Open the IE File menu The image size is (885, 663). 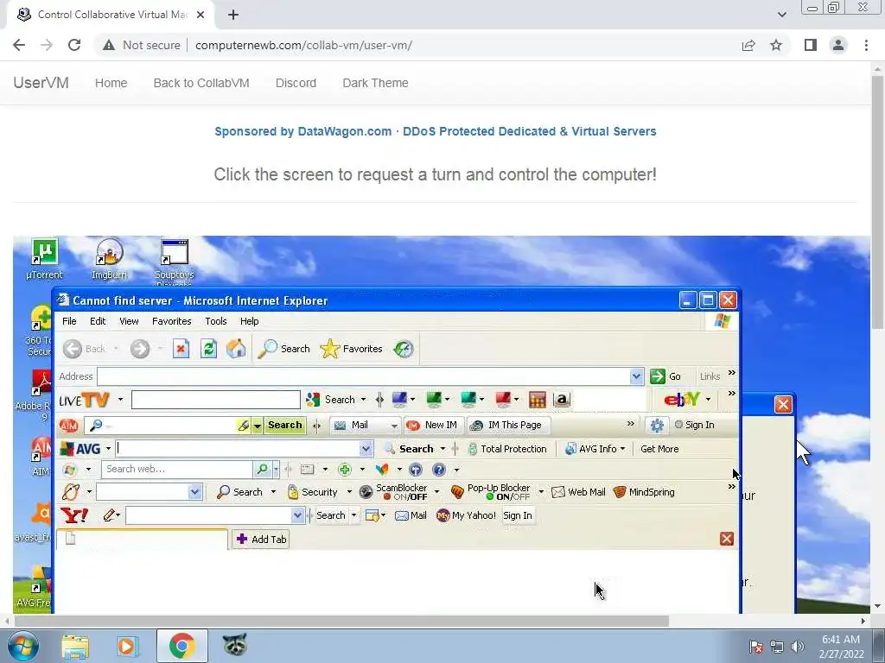point(69,321)
